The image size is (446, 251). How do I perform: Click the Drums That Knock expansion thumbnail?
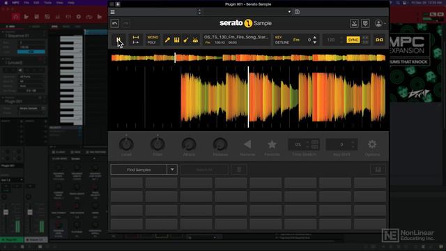click(x=415, y=63)
